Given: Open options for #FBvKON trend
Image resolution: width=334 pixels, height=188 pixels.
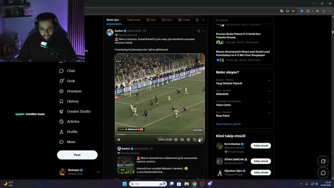Looking at the screenshot, I should 269,91.
